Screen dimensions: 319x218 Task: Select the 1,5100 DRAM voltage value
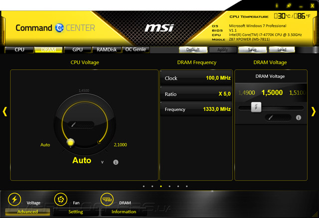pyautogui.click(x=297, y=93)
